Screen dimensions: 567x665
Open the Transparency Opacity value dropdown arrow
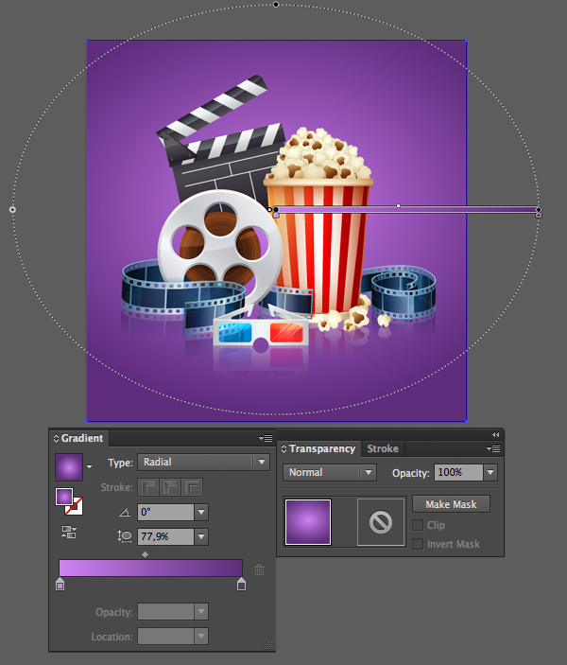[490, 472]
